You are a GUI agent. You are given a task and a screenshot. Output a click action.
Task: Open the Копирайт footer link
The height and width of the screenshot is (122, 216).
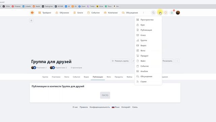[126, 107]
